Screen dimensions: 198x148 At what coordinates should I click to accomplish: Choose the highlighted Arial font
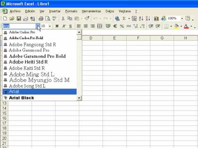click(40, 92)
